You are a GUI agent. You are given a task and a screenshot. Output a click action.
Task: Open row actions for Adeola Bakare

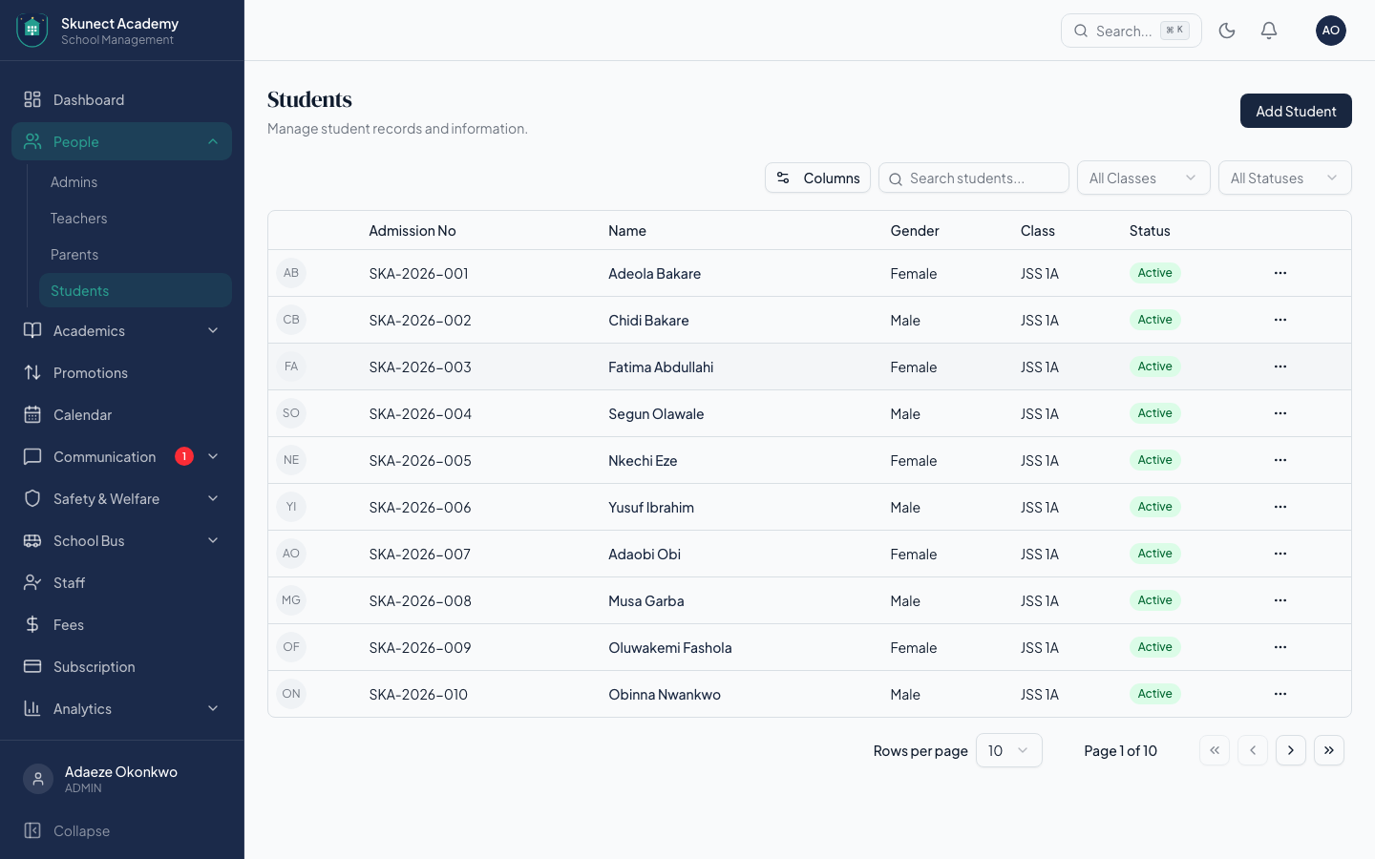1280,273
